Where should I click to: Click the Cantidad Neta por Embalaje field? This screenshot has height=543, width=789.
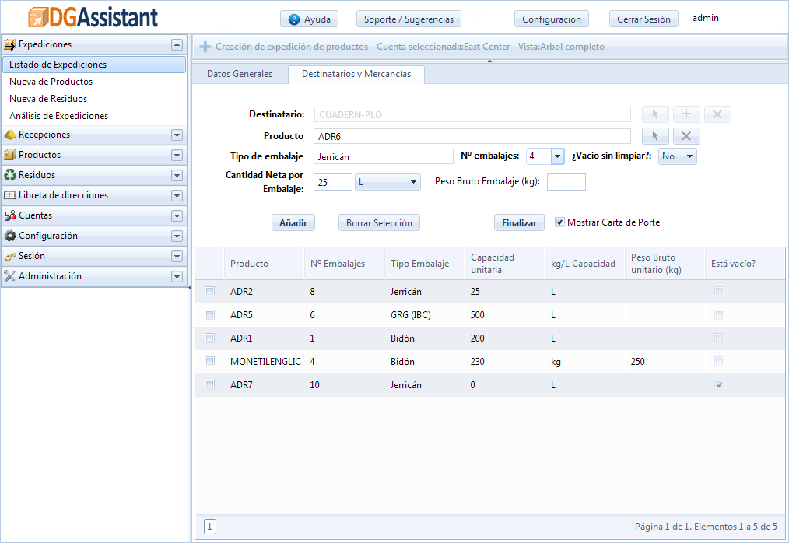point(332,182)
